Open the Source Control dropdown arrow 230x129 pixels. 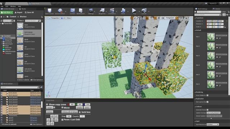click(65, 11)
